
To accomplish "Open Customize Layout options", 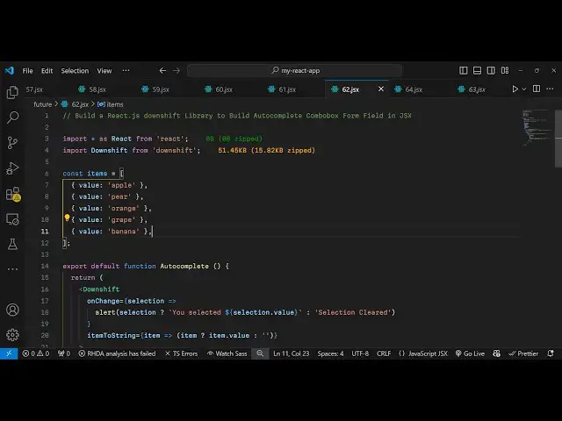I will [x=505, y=70].
